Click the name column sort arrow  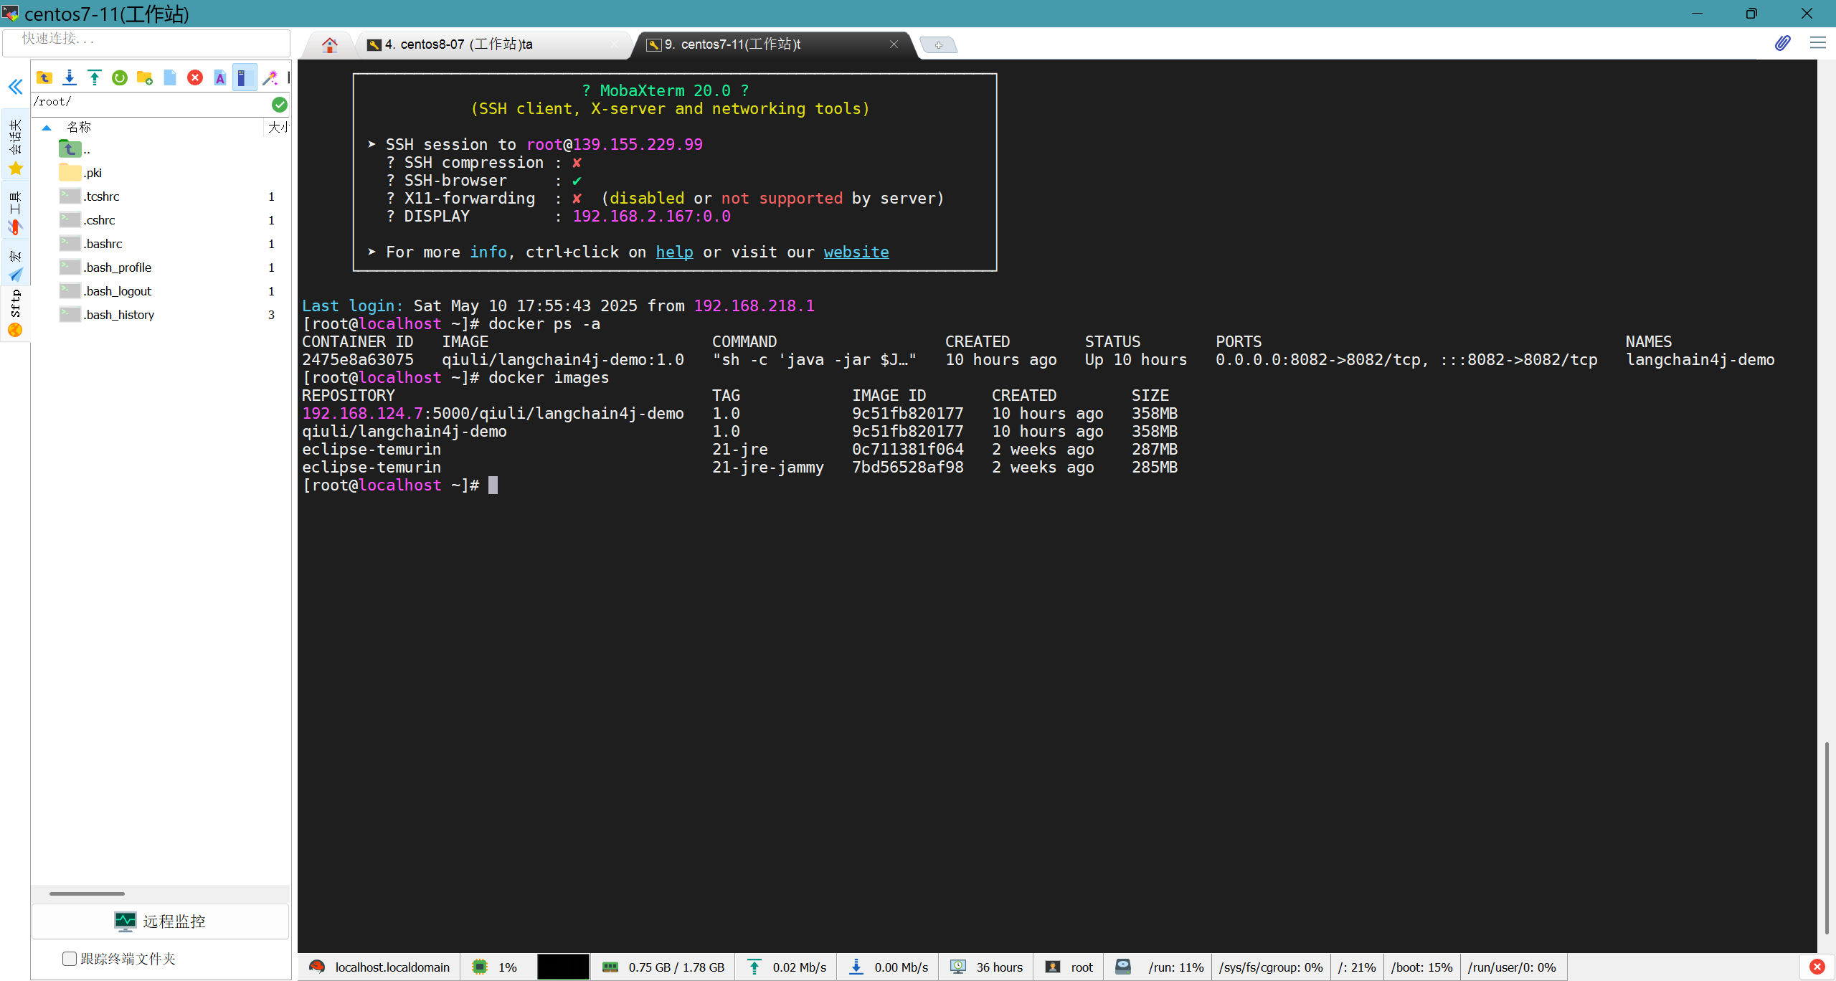pyautogui.click(x=47, y=128)
